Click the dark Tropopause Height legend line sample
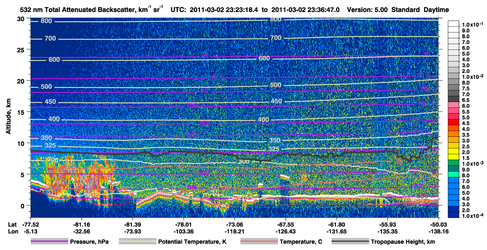Viewport: 487px width, 250px height. (350, 242)
